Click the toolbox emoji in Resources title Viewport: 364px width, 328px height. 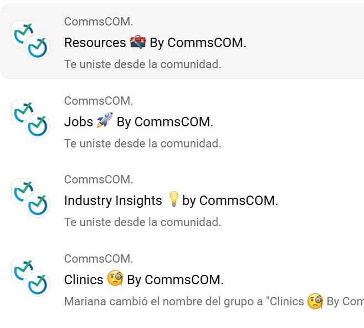[x=137, y=42]
